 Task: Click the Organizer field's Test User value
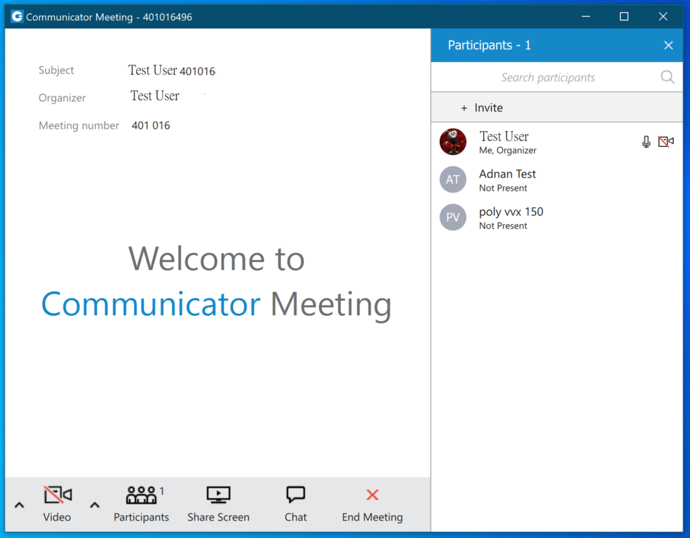point(155,96)
